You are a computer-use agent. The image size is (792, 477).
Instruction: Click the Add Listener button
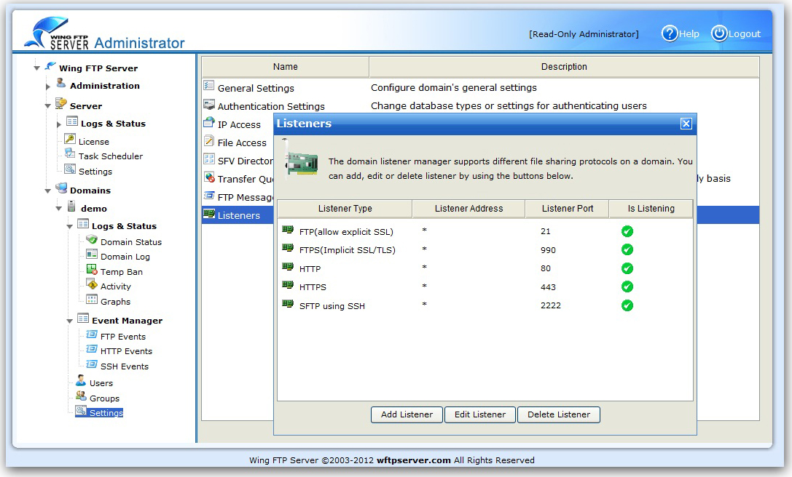pyautogui.click(x=406, y=414)
